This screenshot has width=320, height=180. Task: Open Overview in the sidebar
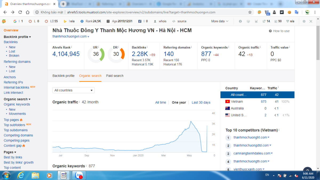coord(11,30)
